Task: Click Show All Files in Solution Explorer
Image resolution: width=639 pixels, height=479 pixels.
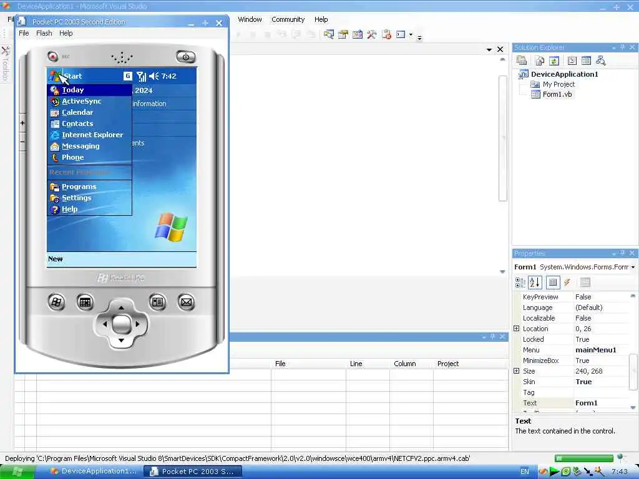Action: [540, 60]
